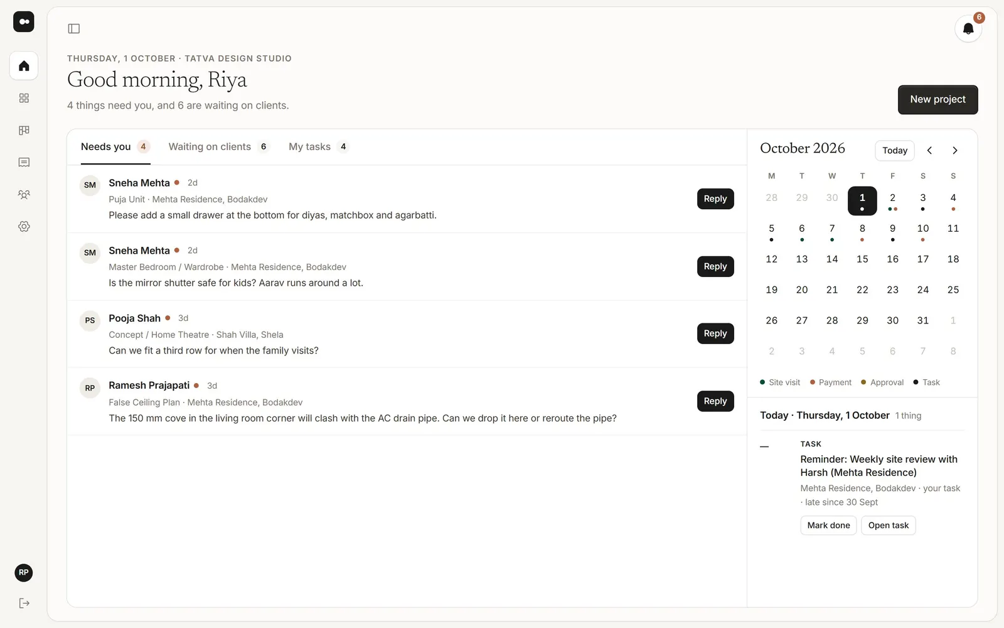Mark the weekly site review task done
The height and width of the screenshot is (628, 1004).
(x=828, y=526)
